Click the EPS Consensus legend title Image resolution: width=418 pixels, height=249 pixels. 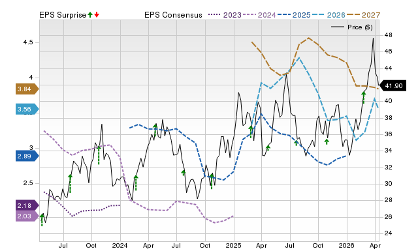173,15
